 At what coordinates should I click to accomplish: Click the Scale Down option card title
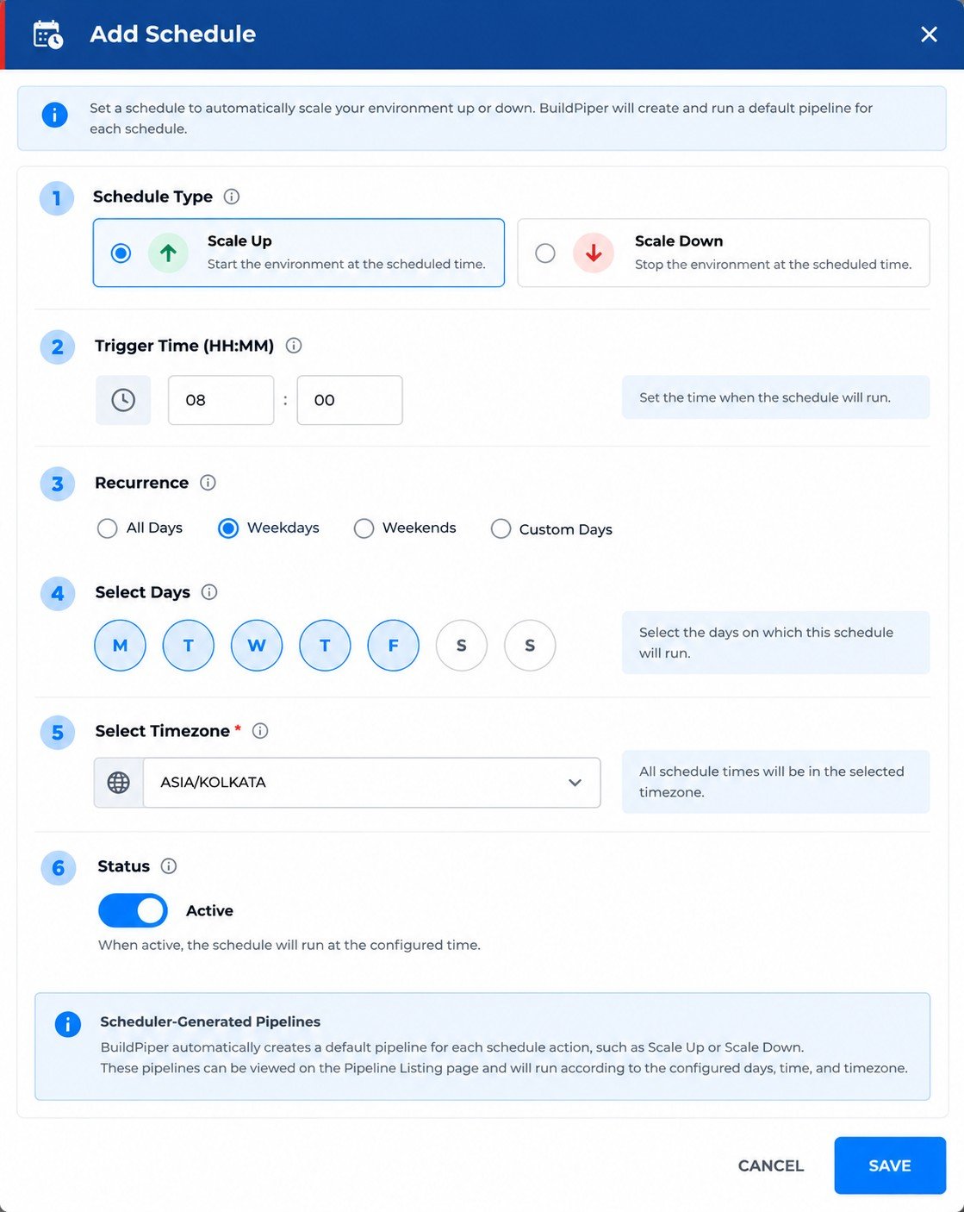tap(679, 241)
